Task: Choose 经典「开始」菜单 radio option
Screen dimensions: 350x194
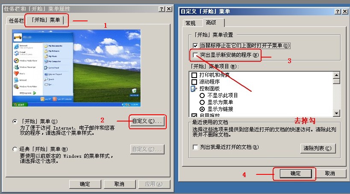Action: [15, 149]
